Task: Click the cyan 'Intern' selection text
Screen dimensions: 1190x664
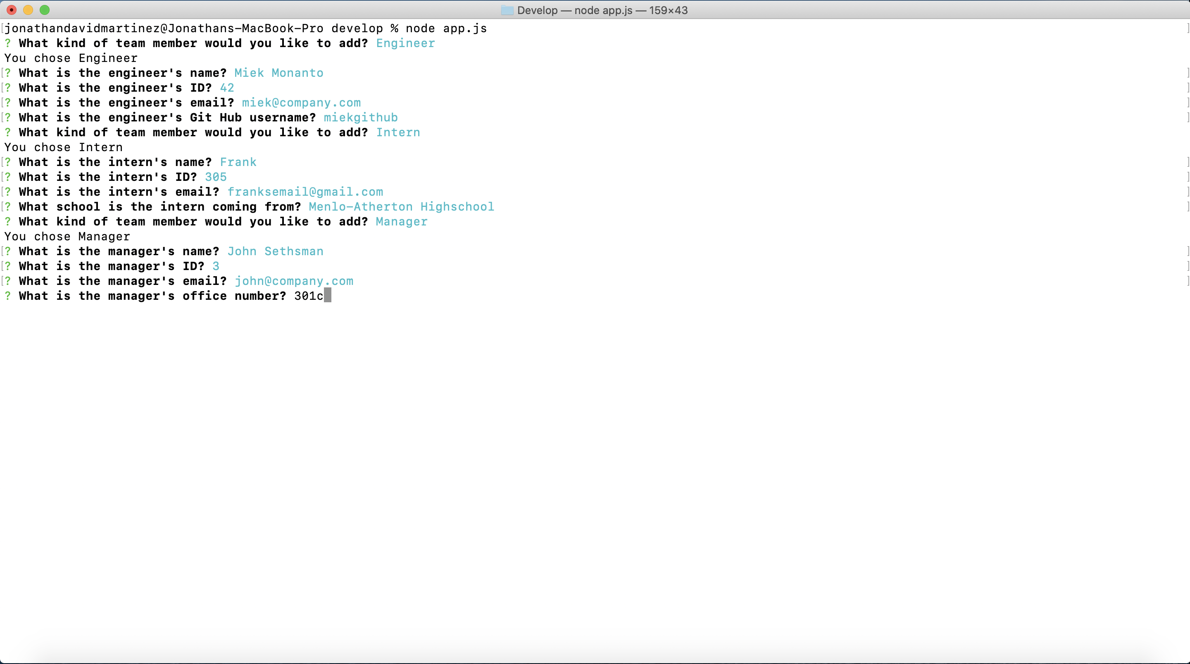Action: click(x=398, y=133)
